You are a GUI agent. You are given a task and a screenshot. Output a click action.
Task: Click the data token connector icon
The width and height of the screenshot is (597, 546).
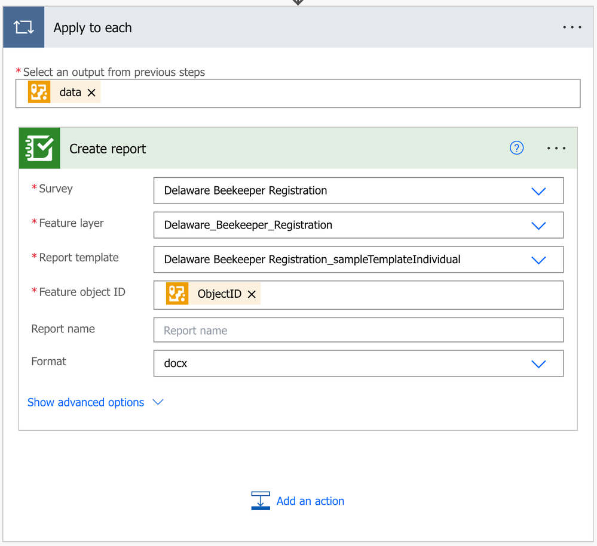(39, 92)
